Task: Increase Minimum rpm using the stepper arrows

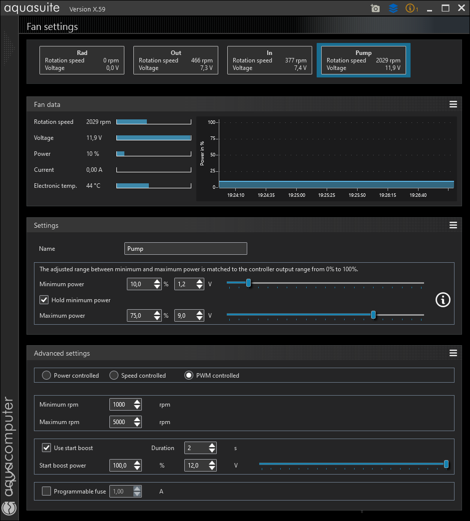Action: (137, 402)
